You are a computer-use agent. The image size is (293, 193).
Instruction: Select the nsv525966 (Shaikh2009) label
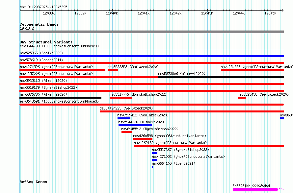click(x=41, y=53)
